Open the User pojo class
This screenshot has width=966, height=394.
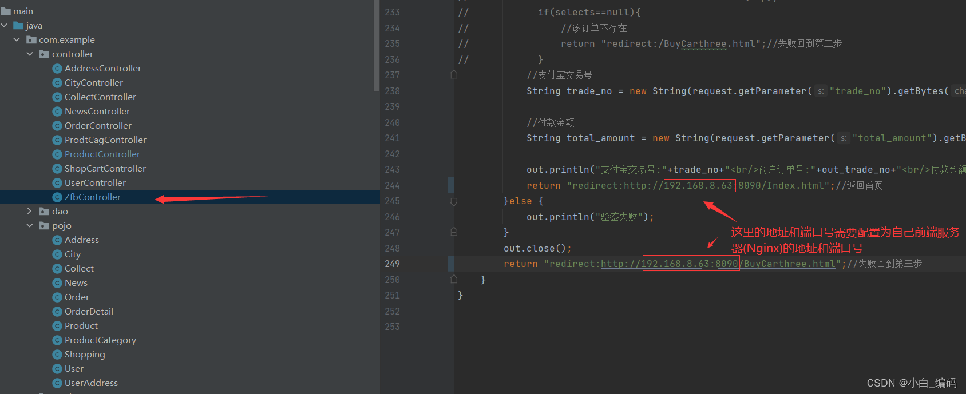click(74, 368)
